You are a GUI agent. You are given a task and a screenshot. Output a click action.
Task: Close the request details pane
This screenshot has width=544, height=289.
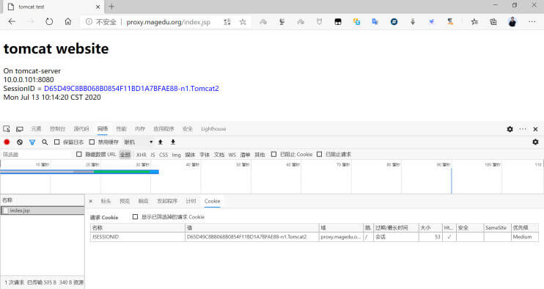tap(91, 201)
